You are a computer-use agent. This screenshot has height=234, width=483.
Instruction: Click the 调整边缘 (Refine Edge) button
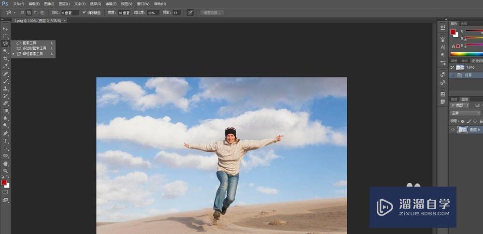pyautogui.click(x=212, y=13)
